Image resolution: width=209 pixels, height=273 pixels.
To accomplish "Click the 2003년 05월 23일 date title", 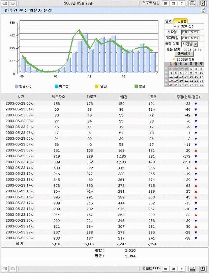I will 79,3.
